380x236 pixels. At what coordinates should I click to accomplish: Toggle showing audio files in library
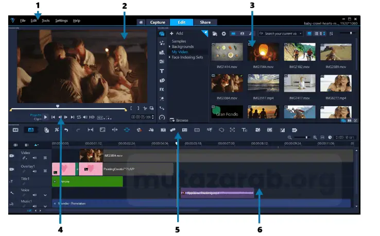tap(251, 33)
